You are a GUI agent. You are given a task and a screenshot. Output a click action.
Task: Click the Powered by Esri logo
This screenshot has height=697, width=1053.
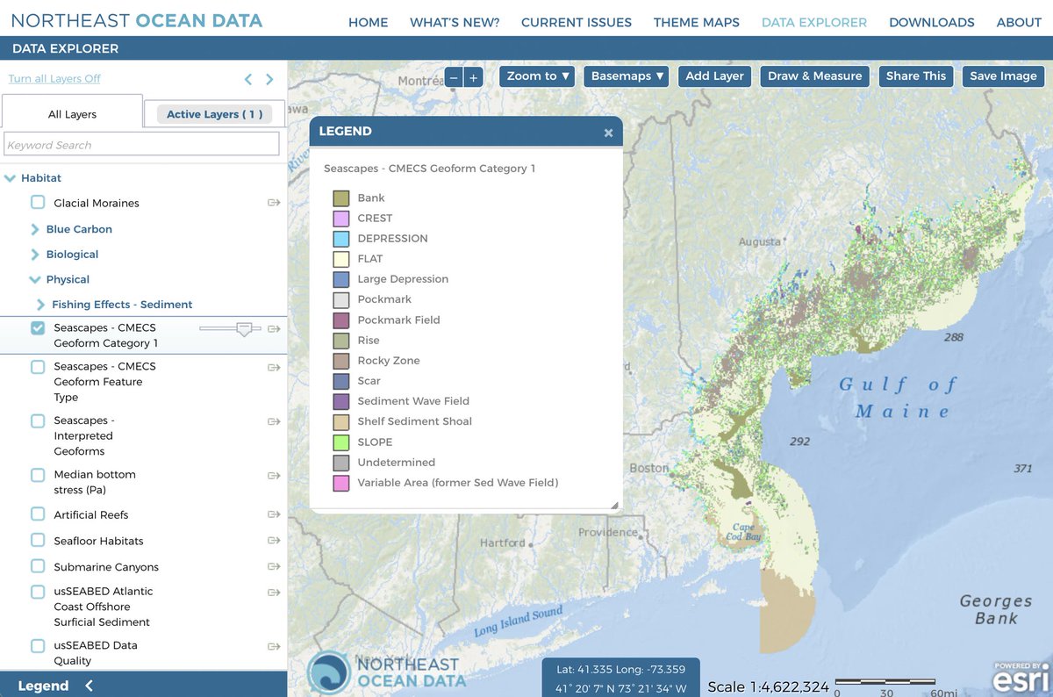[x=1021, y=677]
